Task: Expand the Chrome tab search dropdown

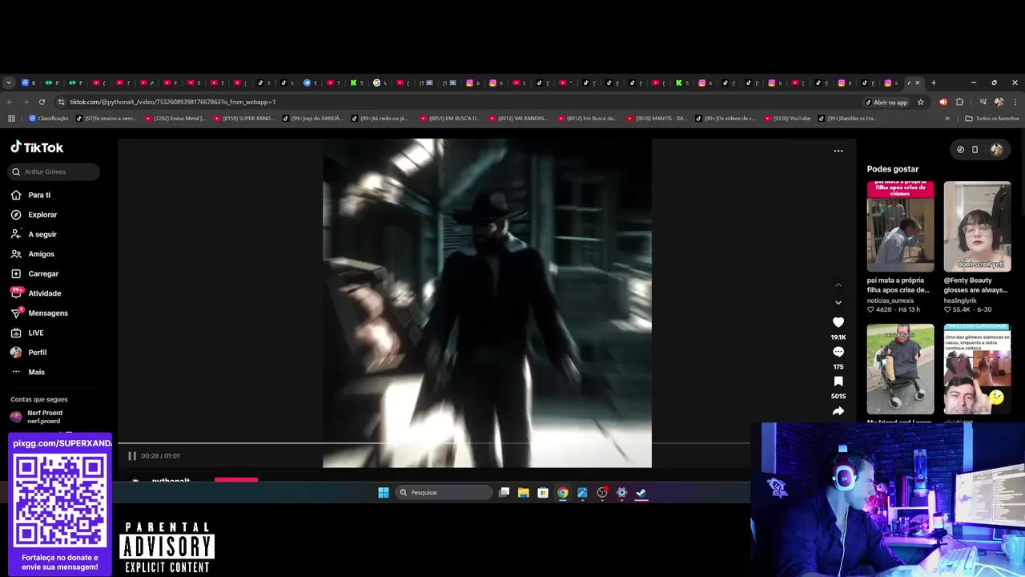Action: point(9,83)
